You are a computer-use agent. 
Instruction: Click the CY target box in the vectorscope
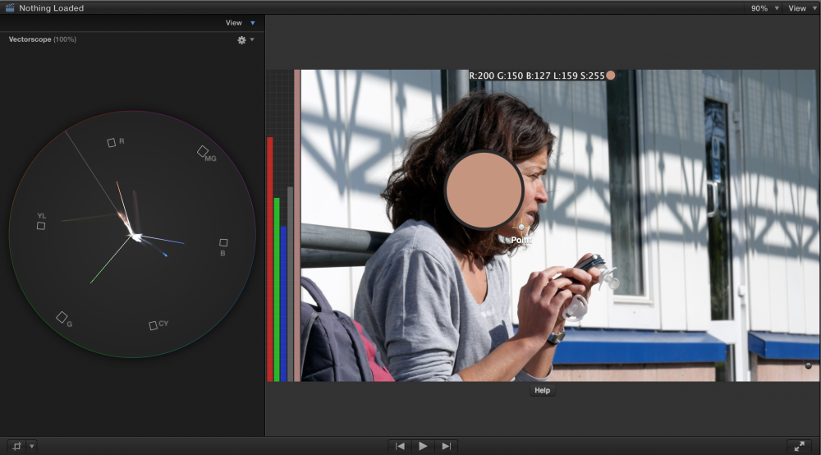coord(153,326)
